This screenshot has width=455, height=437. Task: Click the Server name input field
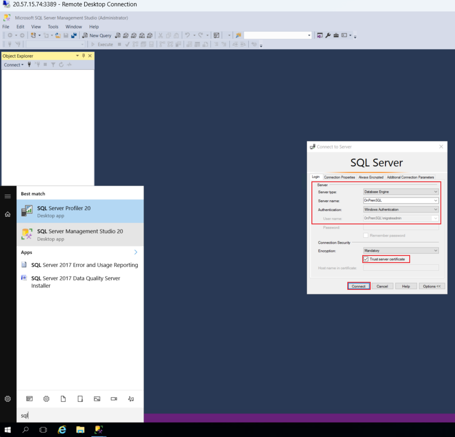(x=398, y=201)
